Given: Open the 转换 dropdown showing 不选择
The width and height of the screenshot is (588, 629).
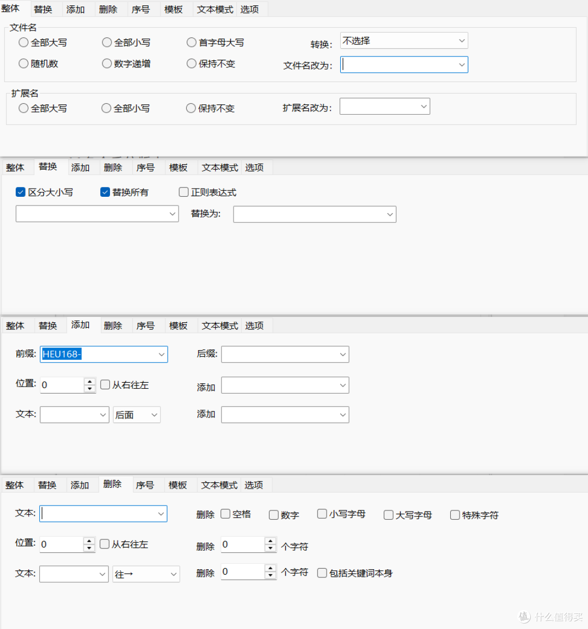Looking at the screenshot, I should 404,41.
